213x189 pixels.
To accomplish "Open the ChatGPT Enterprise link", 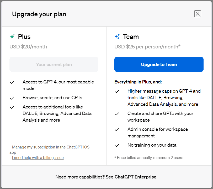I will pos(135,177).
